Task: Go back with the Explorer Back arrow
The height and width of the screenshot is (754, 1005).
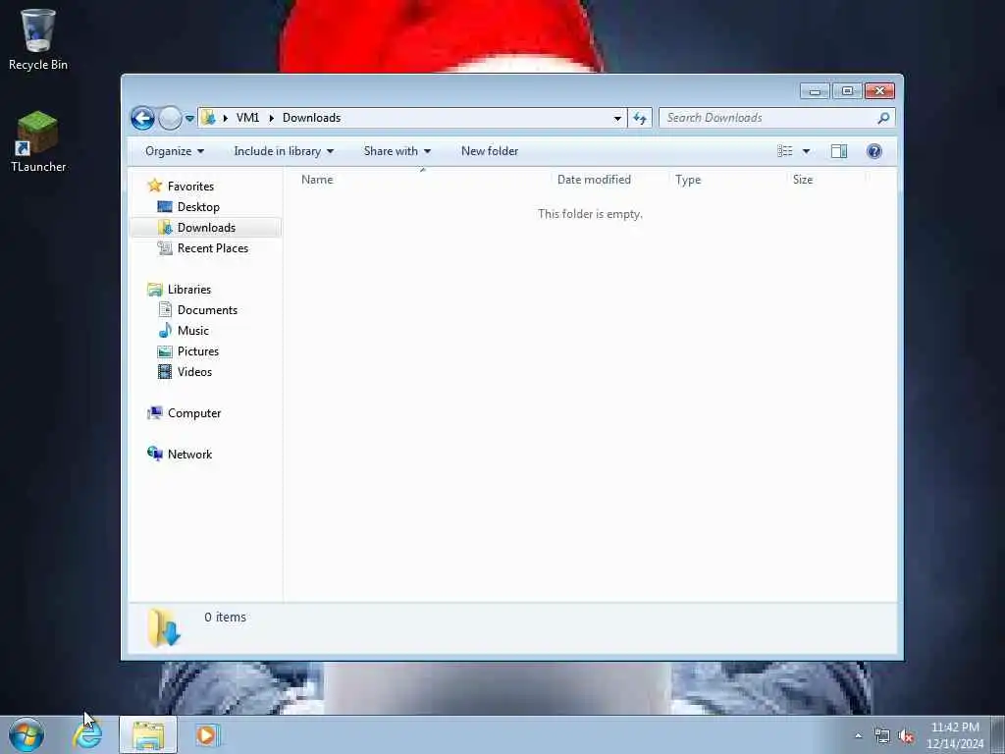Action: pyautogui.click(x=142, y=118)
